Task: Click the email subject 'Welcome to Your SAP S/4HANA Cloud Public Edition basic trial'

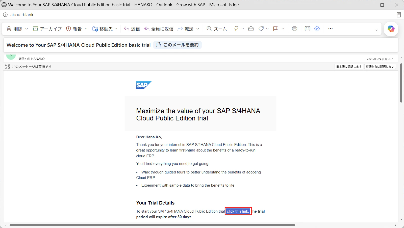Action: point(79,45)
